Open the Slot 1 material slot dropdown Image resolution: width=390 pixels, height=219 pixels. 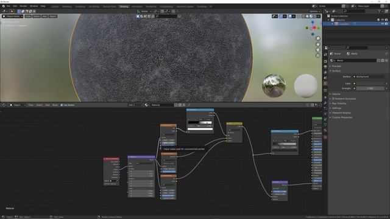135,105
